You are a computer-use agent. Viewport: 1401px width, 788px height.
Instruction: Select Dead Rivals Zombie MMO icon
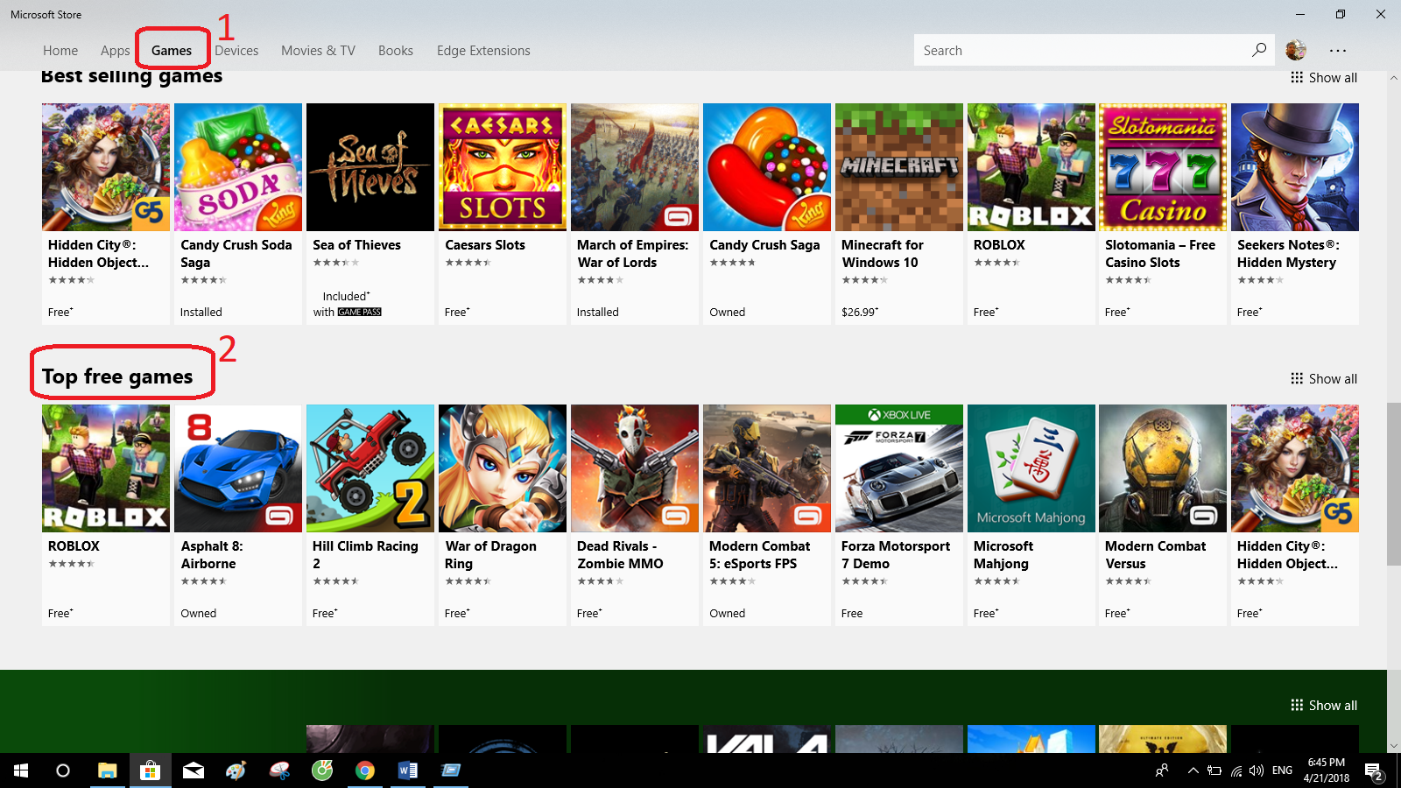click(x=635, y=468)
